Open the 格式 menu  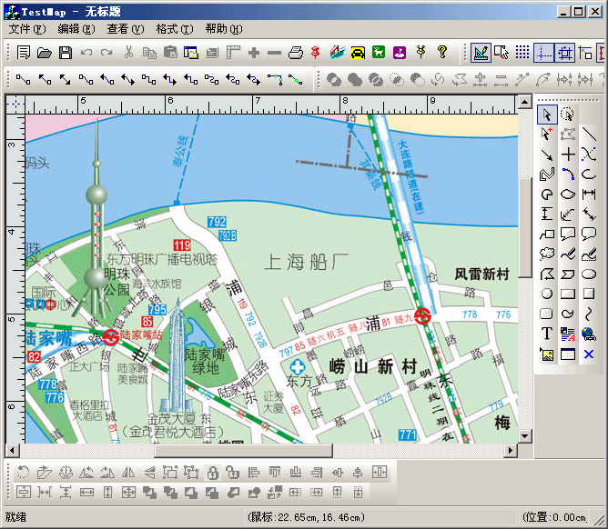pos(174,29)
